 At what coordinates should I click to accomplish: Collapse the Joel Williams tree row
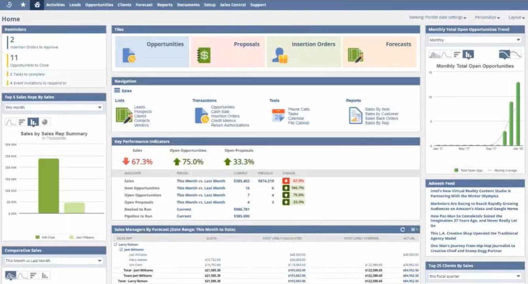click(121, 250)
